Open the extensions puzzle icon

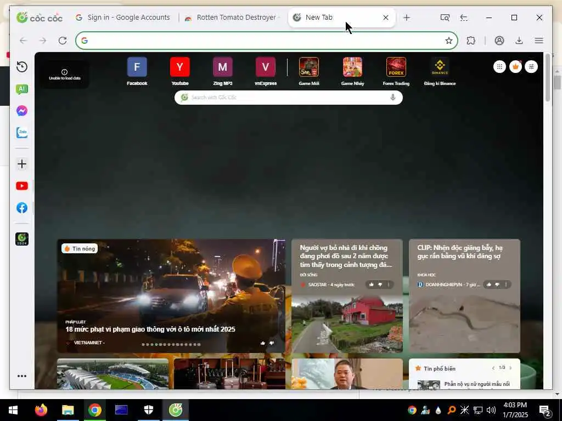click(x=471, y=41)
